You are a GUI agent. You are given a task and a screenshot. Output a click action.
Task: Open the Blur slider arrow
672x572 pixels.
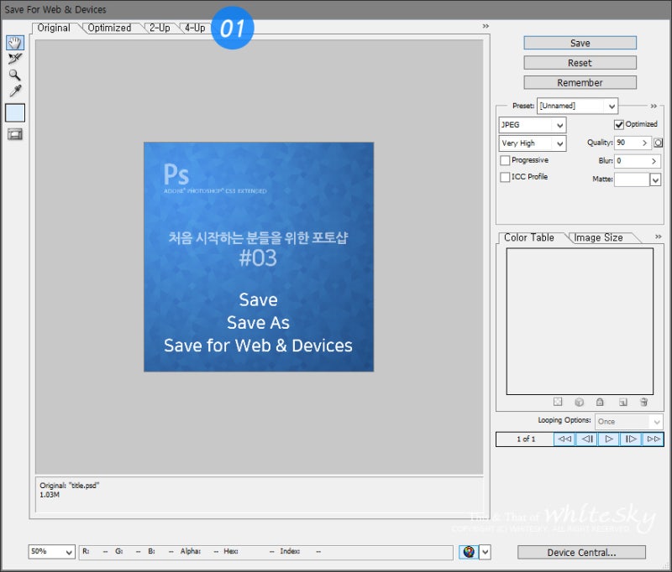(654, 161)
